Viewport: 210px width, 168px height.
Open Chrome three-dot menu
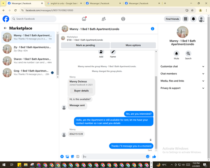206,10
